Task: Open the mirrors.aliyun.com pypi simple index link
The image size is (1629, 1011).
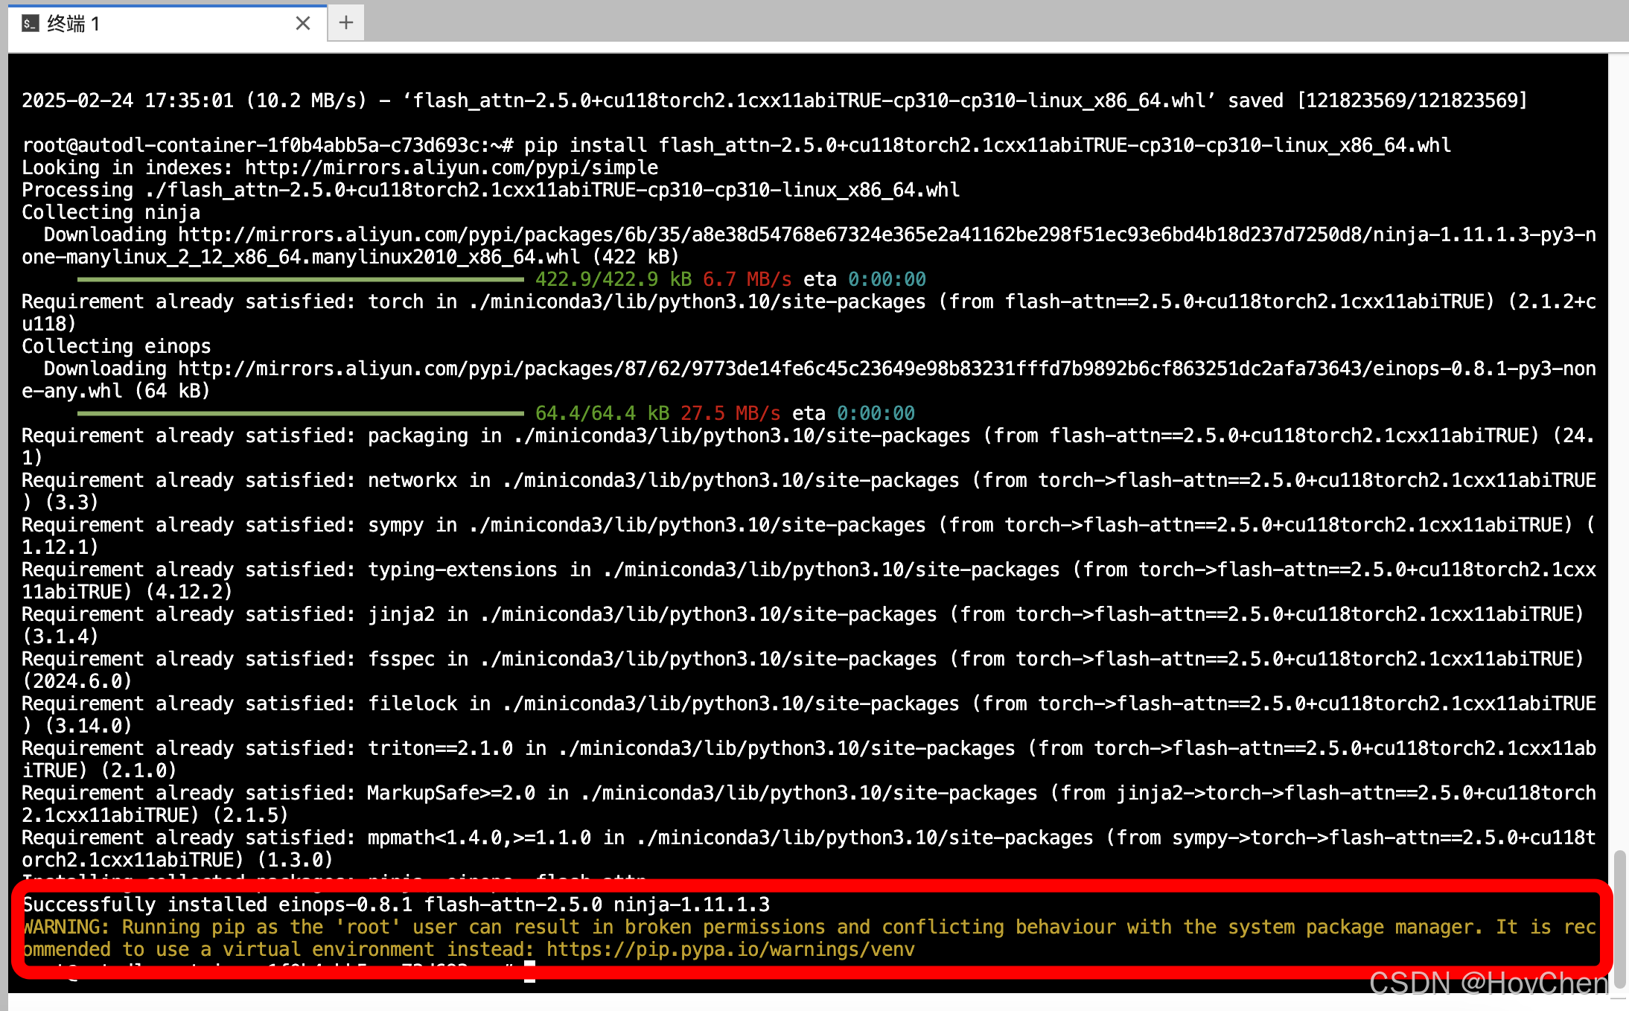Action: [451, 168]
